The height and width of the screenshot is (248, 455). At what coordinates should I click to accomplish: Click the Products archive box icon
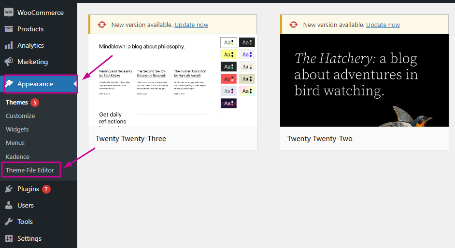pos(9,29)
